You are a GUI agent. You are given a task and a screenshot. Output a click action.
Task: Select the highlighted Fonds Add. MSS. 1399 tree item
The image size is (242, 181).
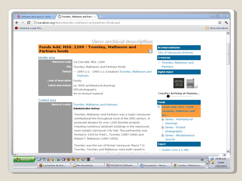[x=181, y=111]
